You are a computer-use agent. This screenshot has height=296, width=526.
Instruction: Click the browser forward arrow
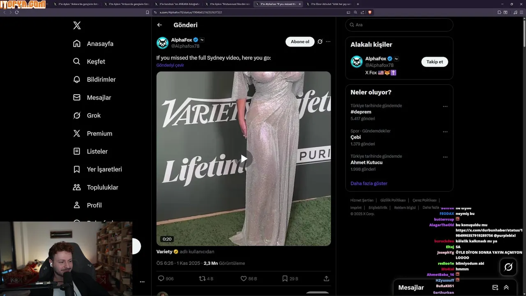point(11,12)
